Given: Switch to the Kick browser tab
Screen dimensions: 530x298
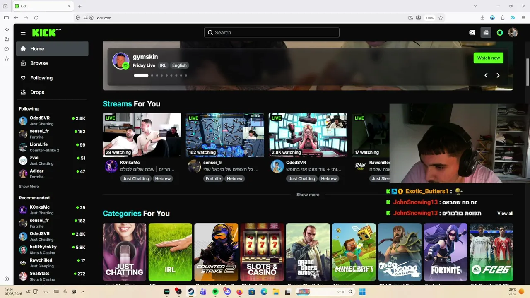Looking at the screenshot, I should [43, 6].
